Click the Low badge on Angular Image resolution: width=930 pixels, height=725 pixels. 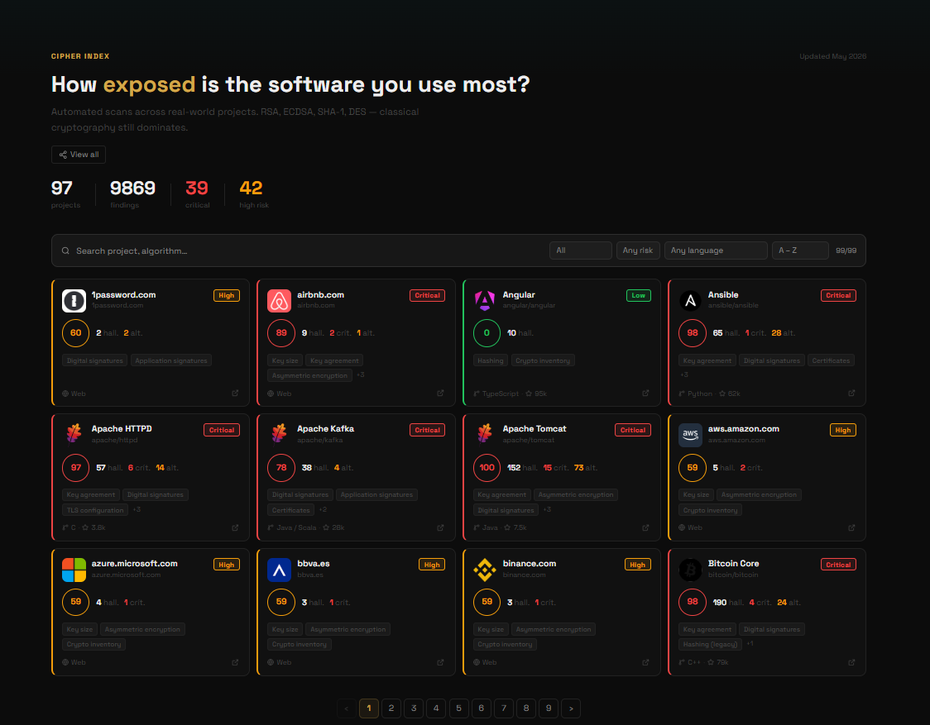click(638, 295)
